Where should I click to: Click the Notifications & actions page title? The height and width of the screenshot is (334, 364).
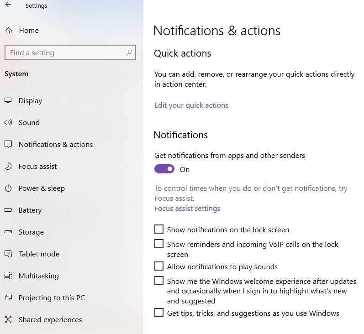click(217, 31)
